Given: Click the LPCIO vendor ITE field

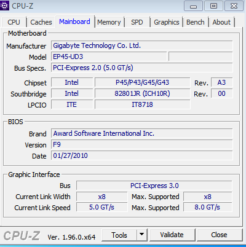Looking at the screenshot, I should click(72, 104).
